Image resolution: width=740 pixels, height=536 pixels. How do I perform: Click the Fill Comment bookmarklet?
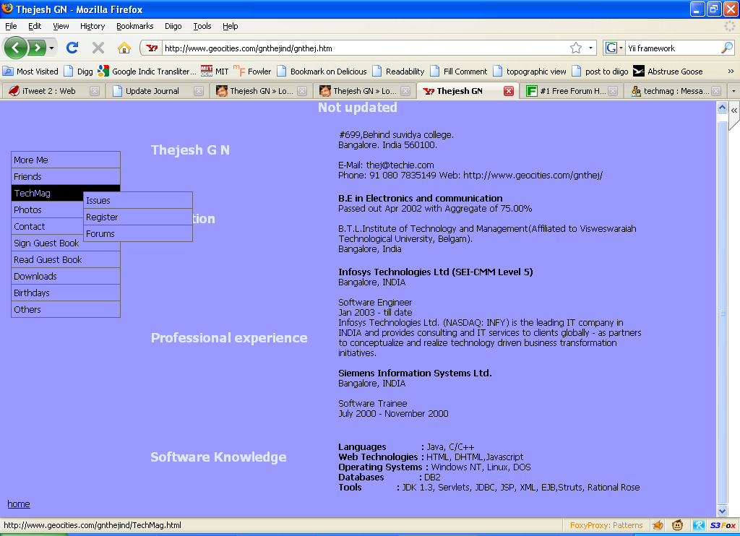(459, 72)
